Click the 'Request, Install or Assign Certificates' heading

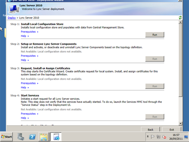[x=45, y=68]
